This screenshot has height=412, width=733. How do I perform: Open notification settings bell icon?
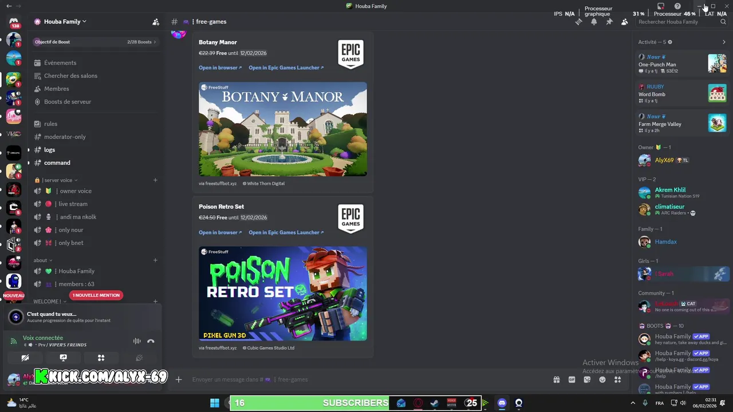click(594, 22)
